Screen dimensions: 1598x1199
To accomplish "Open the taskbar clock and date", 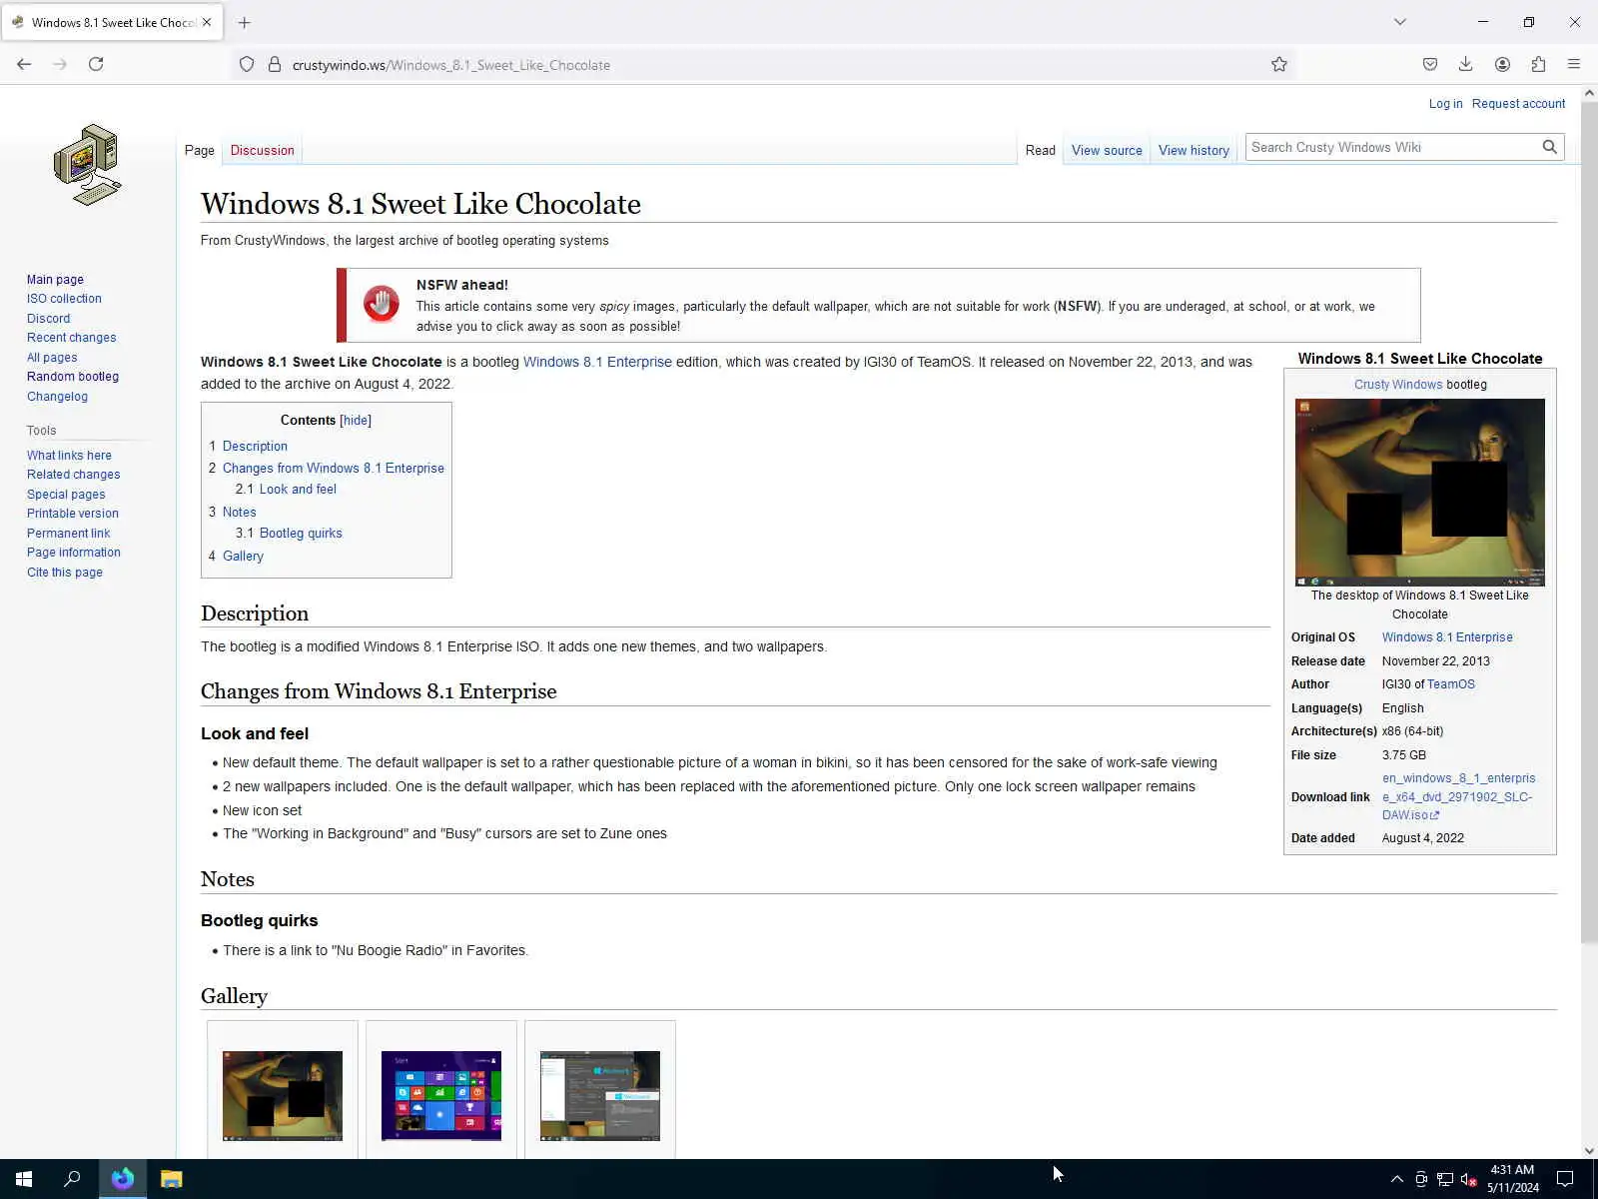I will [1512, 1179].
